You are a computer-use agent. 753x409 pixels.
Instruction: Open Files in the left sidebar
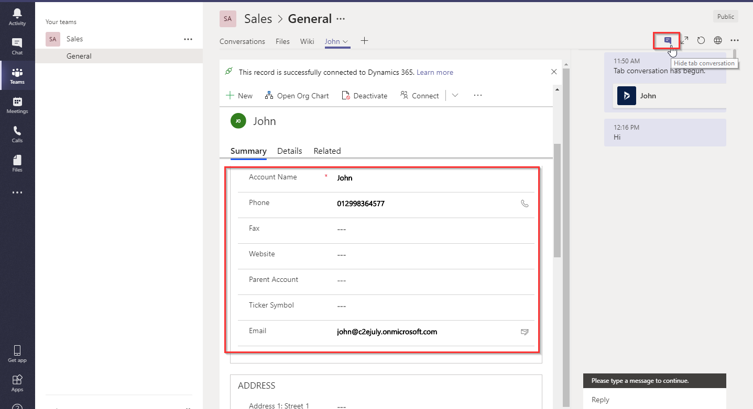pos(17,164)
